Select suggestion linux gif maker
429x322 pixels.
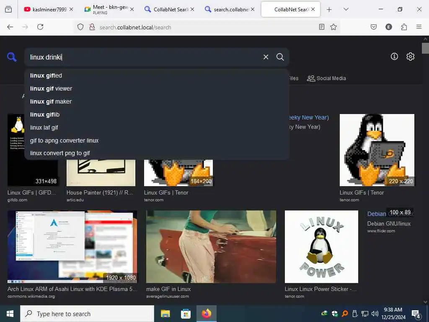pyautogui.click(x=157, y=101)
